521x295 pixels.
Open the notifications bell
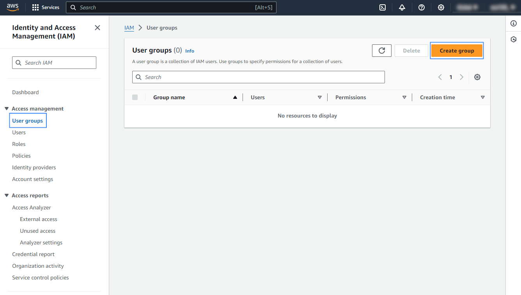click(402, 7)
